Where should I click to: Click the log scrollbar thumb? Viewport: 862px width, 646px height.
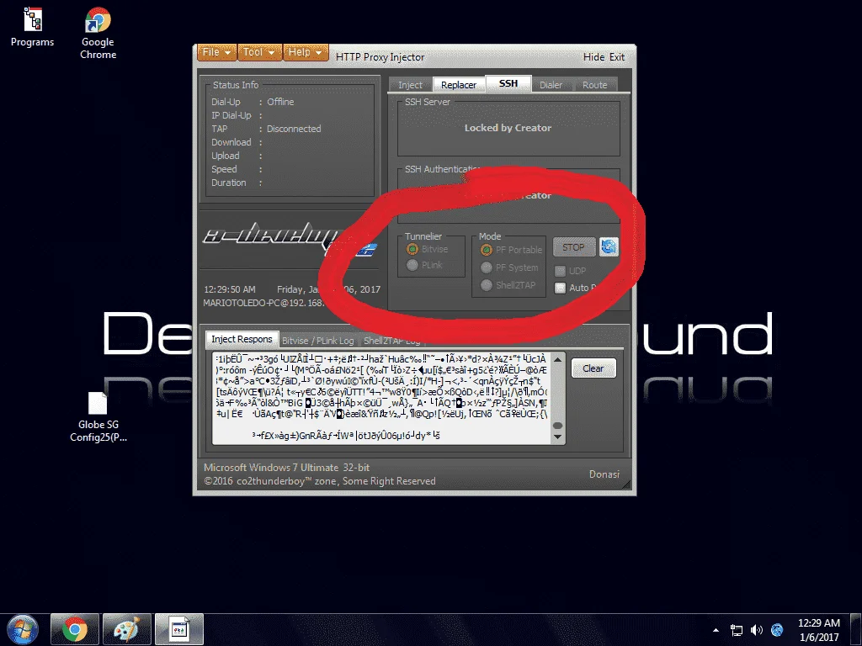pyautogui.click(x=557, y=426)
